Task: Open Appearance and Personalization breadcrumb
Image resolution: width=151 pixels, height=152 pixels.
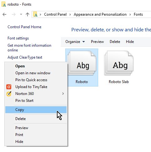Action: pyautogui.click(x=100, y=14)
